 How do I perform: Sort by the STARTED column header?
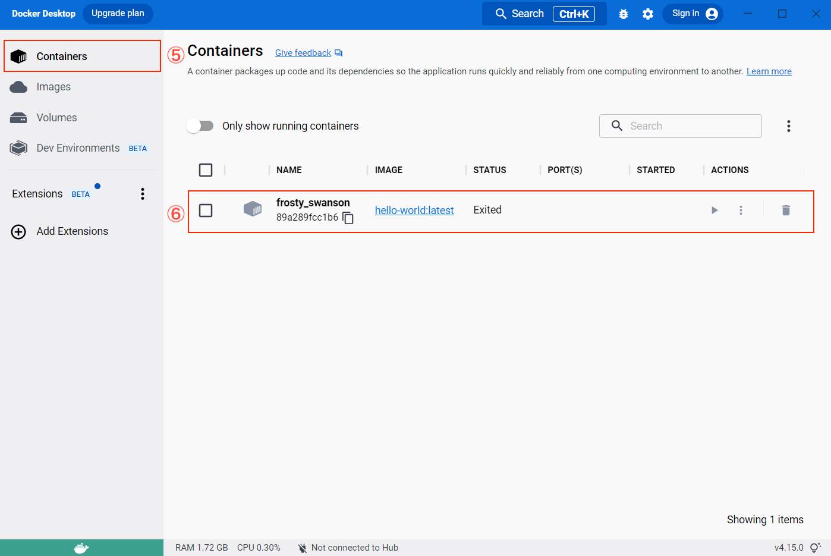(656, 170)
